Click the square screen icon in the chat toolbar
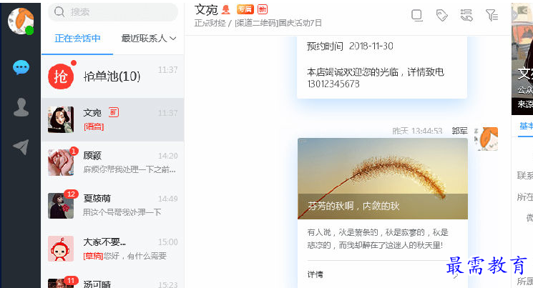 coord(417,15)
